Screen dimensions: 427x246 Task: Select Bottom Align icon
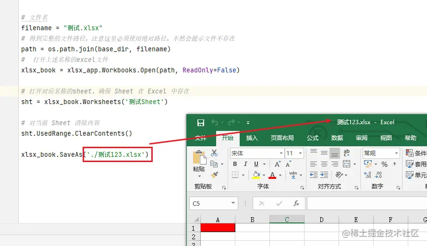pos(335,153)
